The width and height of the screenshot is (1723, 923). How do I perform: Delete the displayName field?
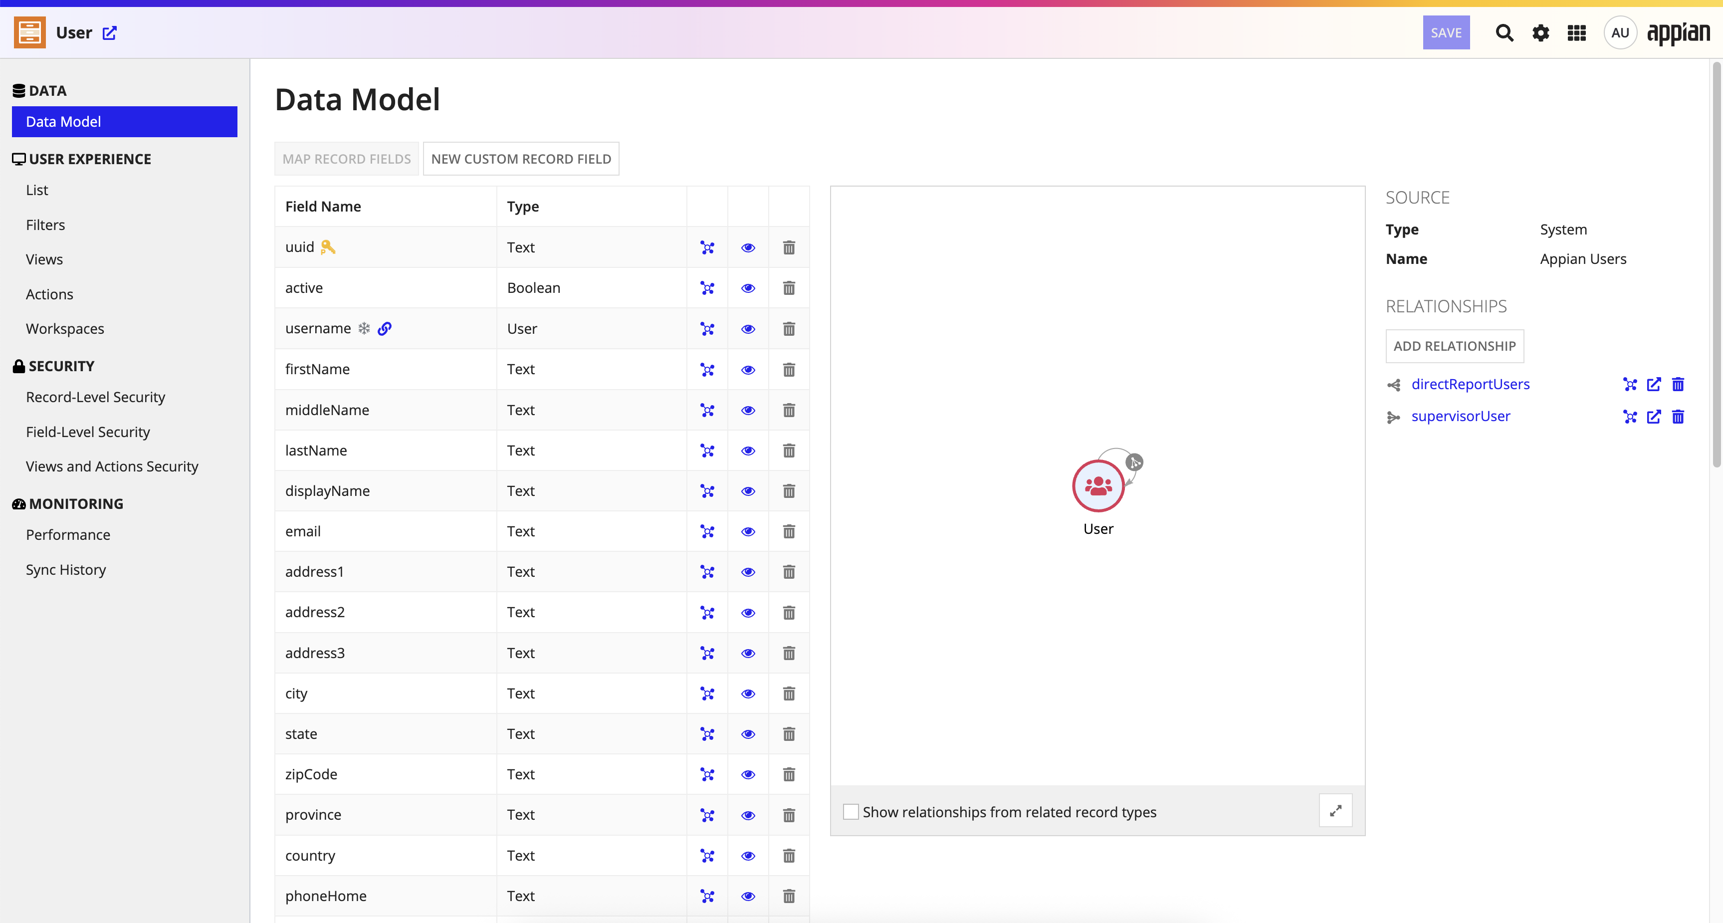789,491
